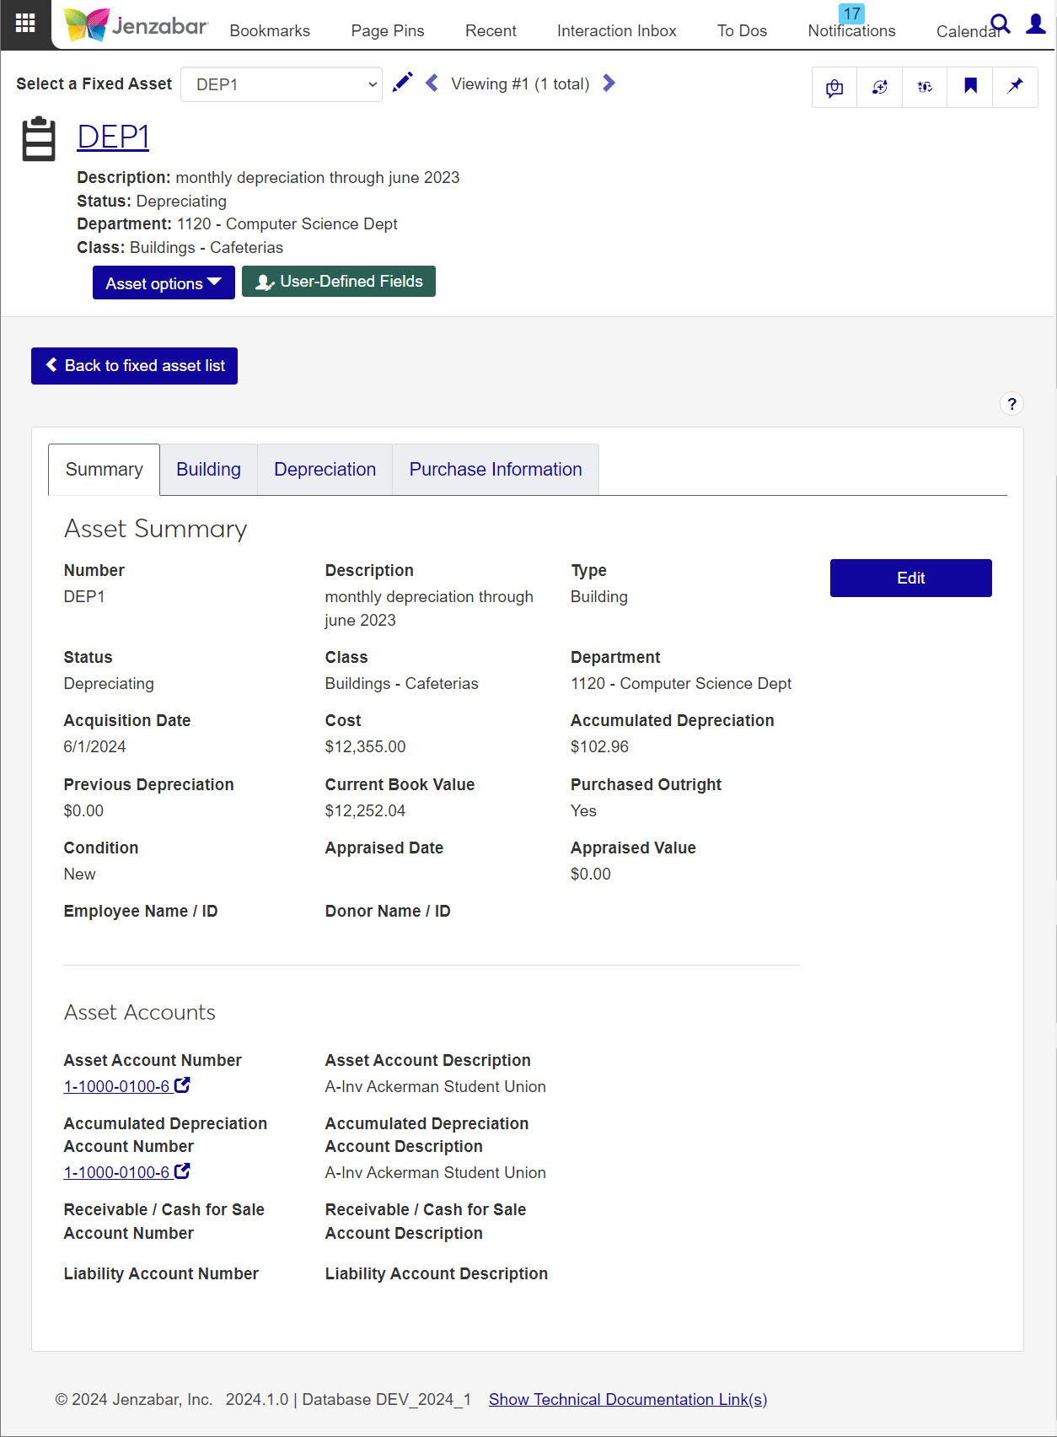Click the bookmark icon in toolbar

pyautogui.click(x=970, y=86)
